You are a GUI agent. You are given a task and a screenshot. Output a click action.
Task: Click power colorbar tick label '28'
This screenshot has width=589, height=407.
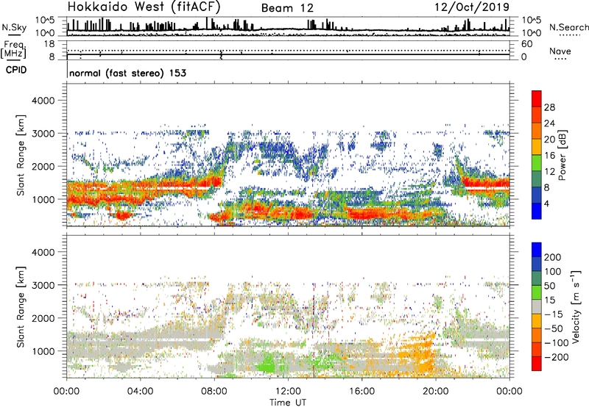click(549, 107)
